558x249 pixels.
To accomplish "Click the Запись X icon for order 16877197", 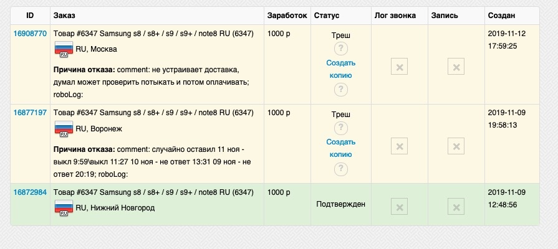I will (456, 146).
